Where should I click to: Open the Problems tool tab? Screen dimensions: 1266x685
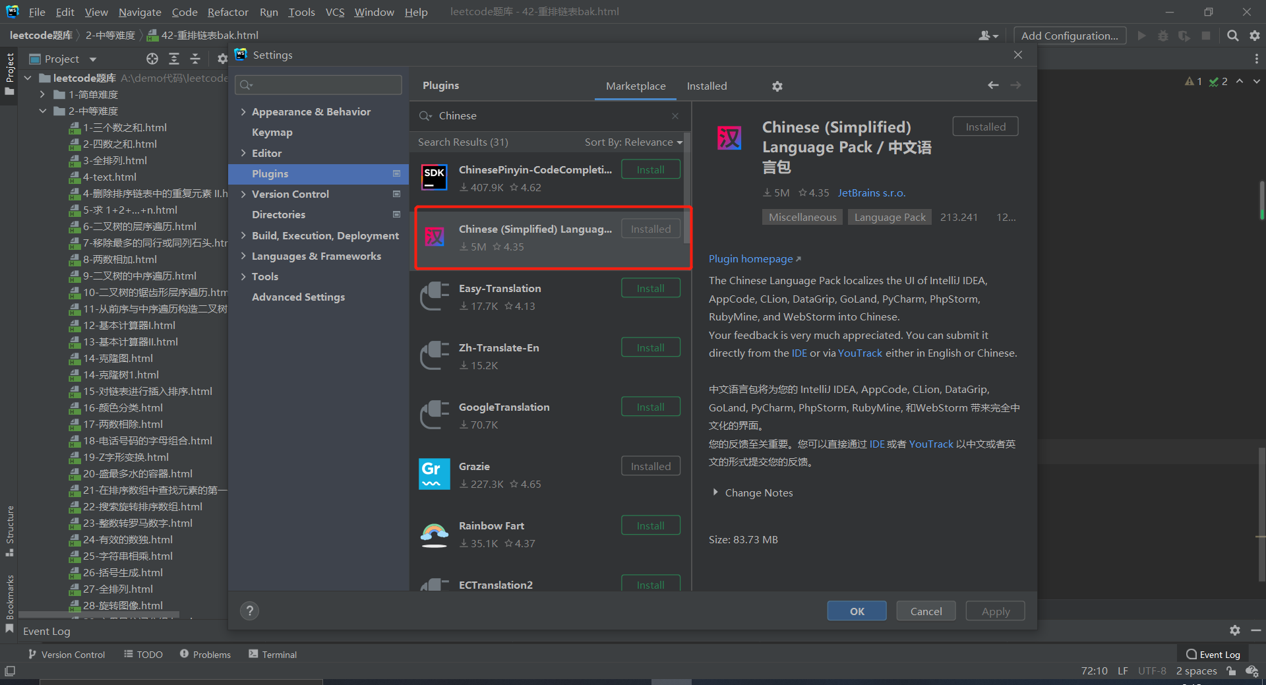pyautogui.click(x=205, y=654)
